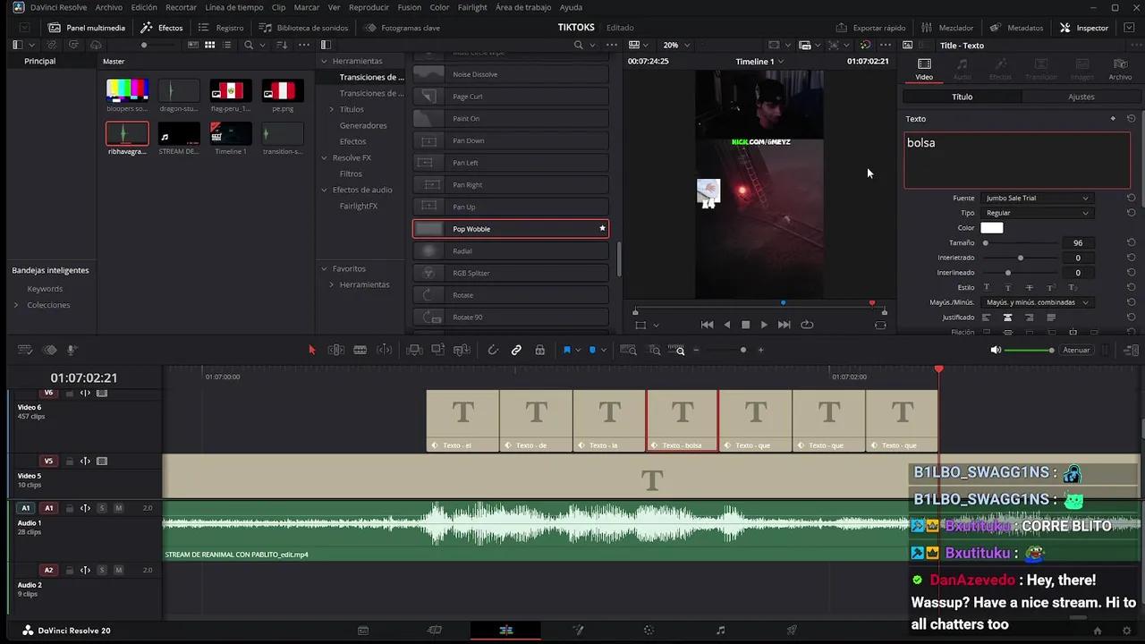
Task: Select the Blade edit tool
Action: pyautogui.click(x=360, y=350)
